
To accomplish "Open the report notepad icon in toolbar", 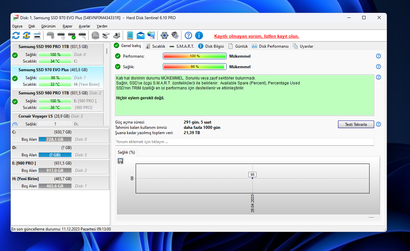I will [x=130, y=35].
